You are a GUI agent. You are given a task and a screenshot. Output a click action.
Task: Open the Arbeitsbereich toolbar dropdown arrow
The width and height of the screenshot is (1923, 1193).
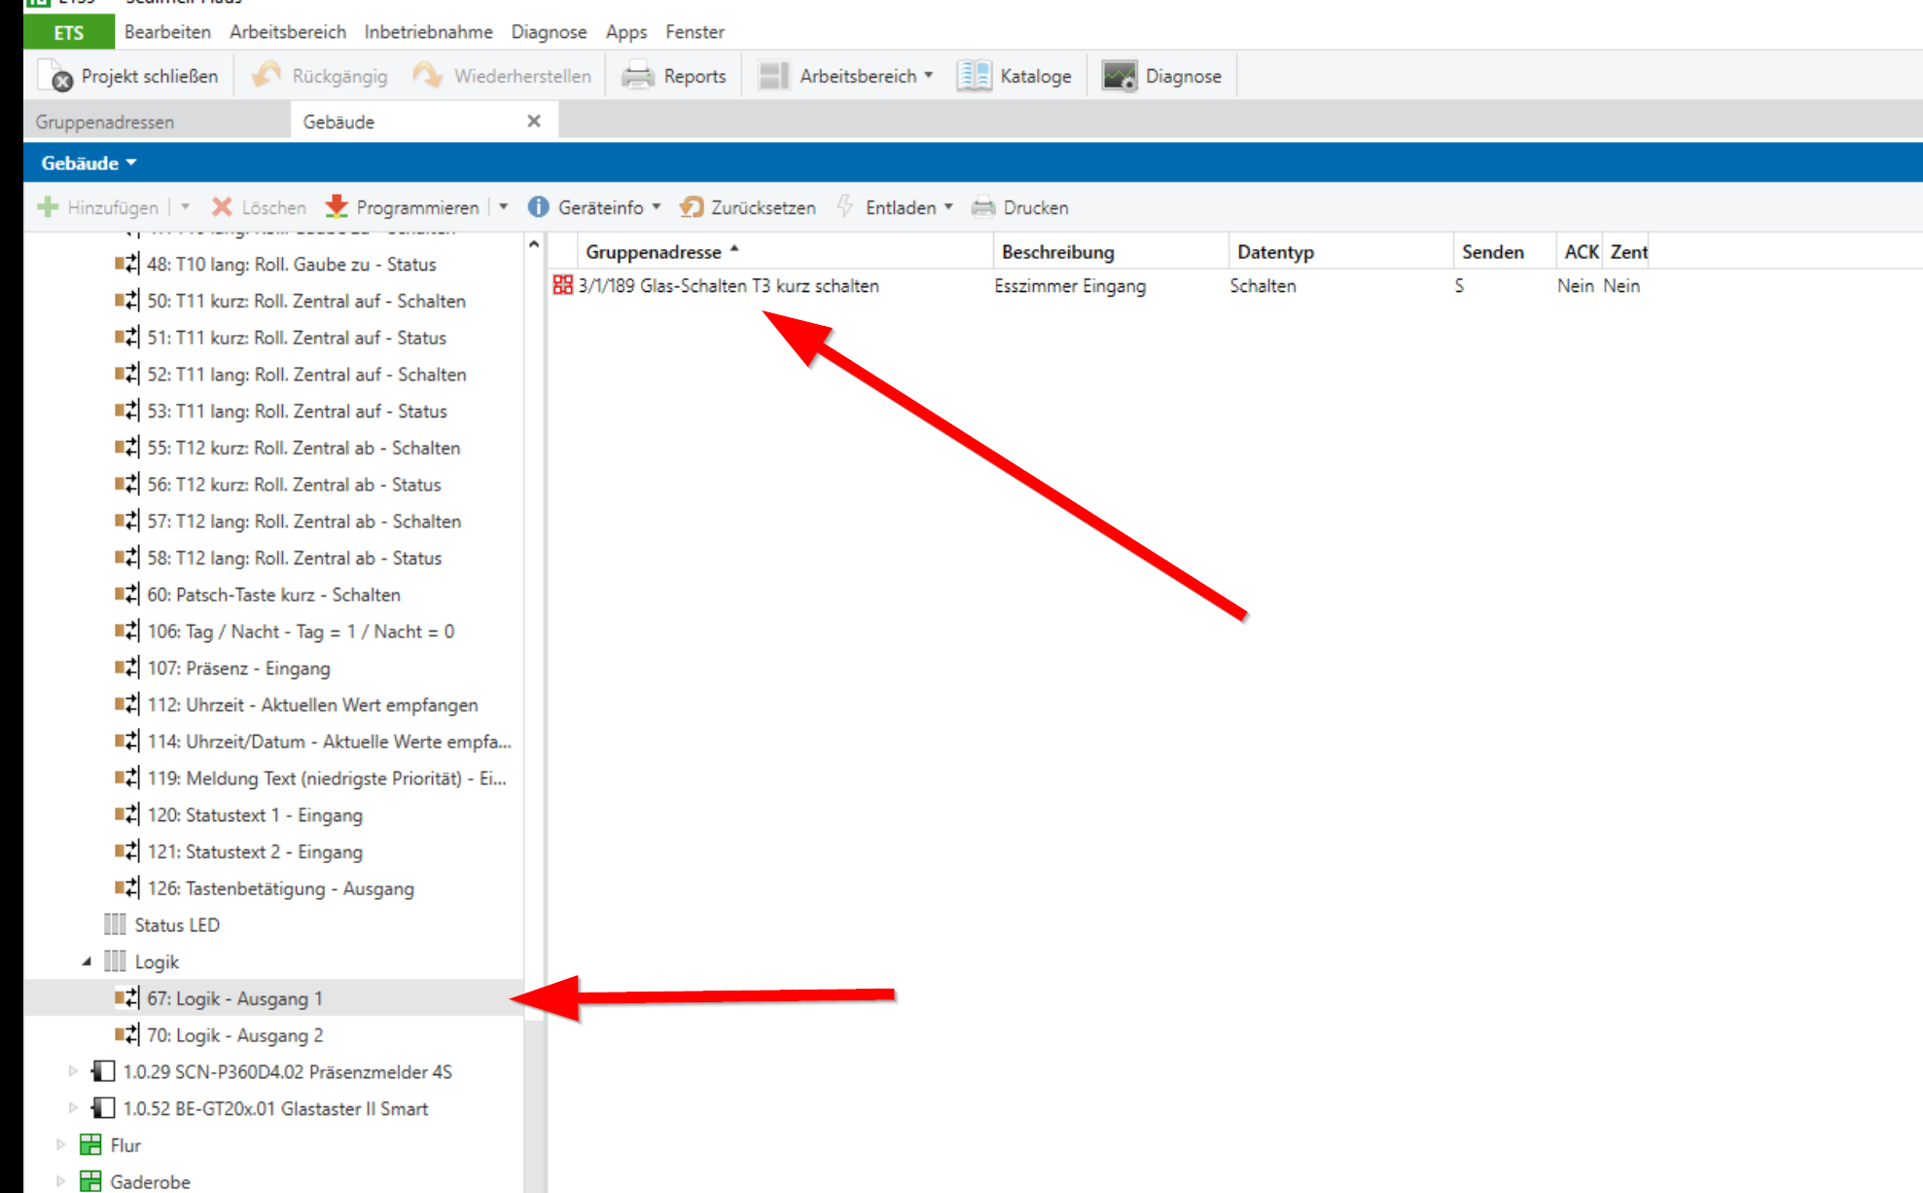click(929, 75)
